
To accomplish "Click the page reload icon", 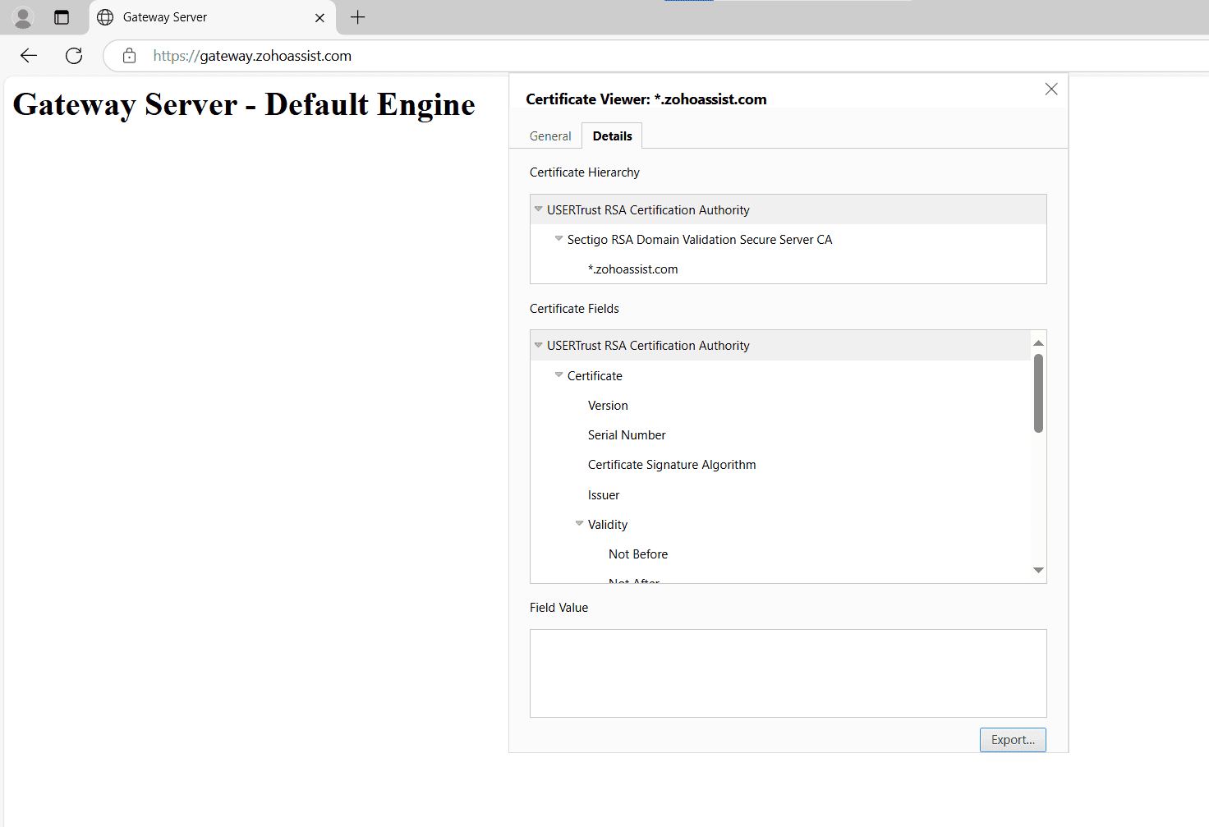I will pyautogui.click(x=73, y=55).
